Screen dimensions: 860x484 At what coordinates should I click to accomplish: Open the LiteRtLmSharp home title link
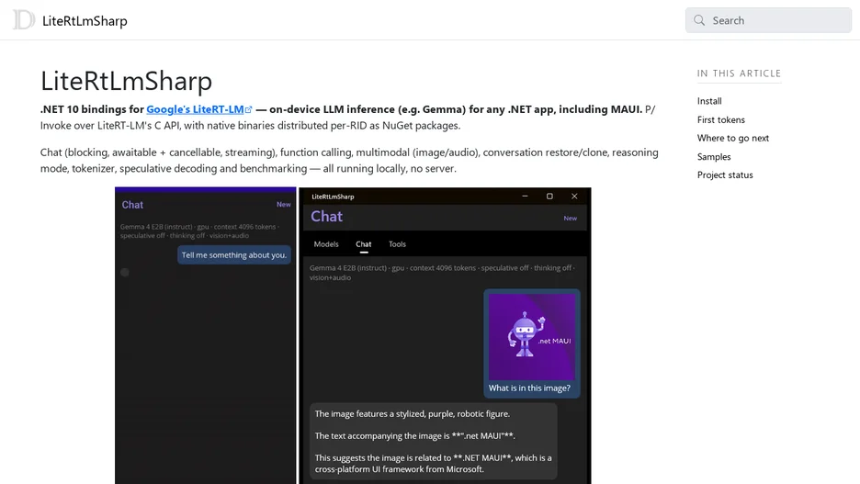(x=85, y=21)
